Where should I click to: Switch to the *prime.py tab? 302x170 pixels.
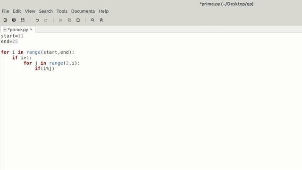tap(18, 29)
